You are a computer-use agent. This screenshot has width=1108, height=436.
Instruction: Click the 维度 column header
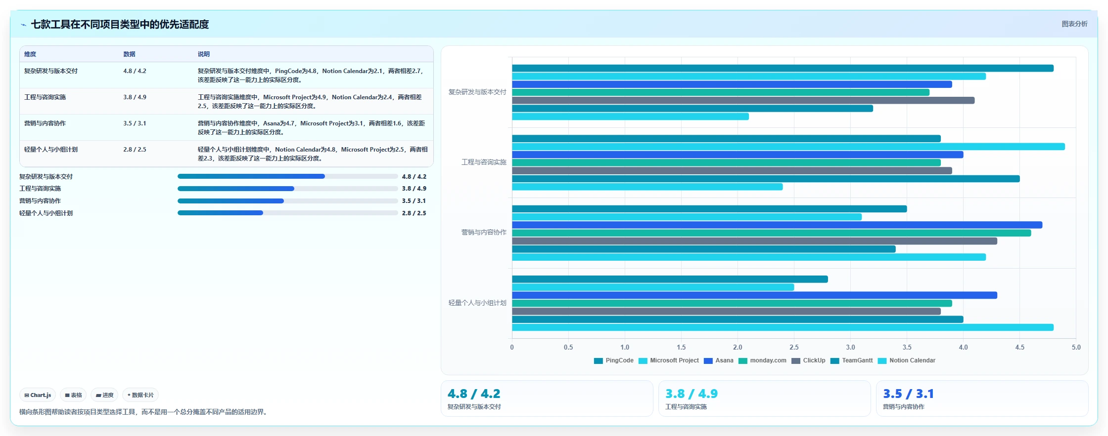click(30, 54)
